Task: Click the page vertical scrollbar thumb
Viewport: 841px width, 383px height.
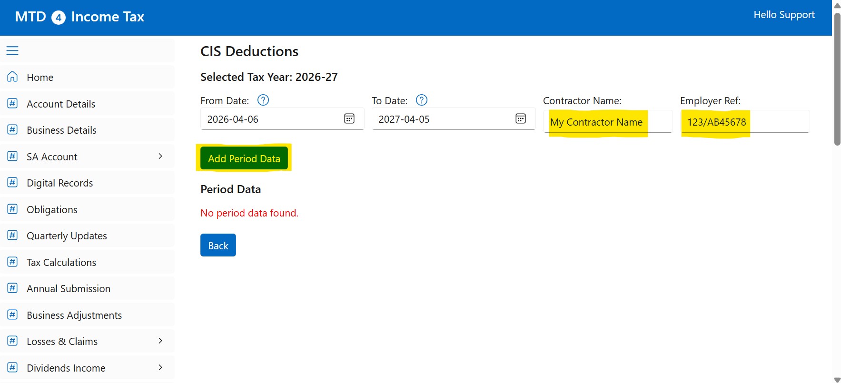Action: [x=837, y=79]
